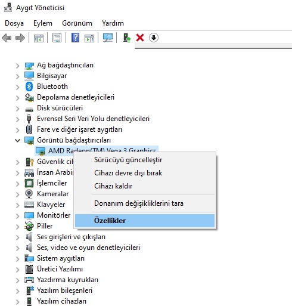This screenshot has height=306, width=292.
Task: Click the red X uninstall device icon
Action: (x=140, y=38)
